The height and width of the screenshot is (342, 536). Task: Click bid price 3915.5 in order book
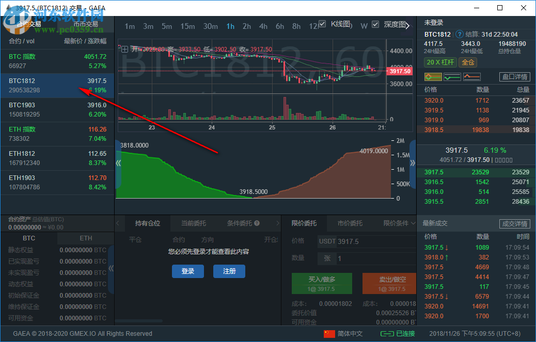coord(434,201)
